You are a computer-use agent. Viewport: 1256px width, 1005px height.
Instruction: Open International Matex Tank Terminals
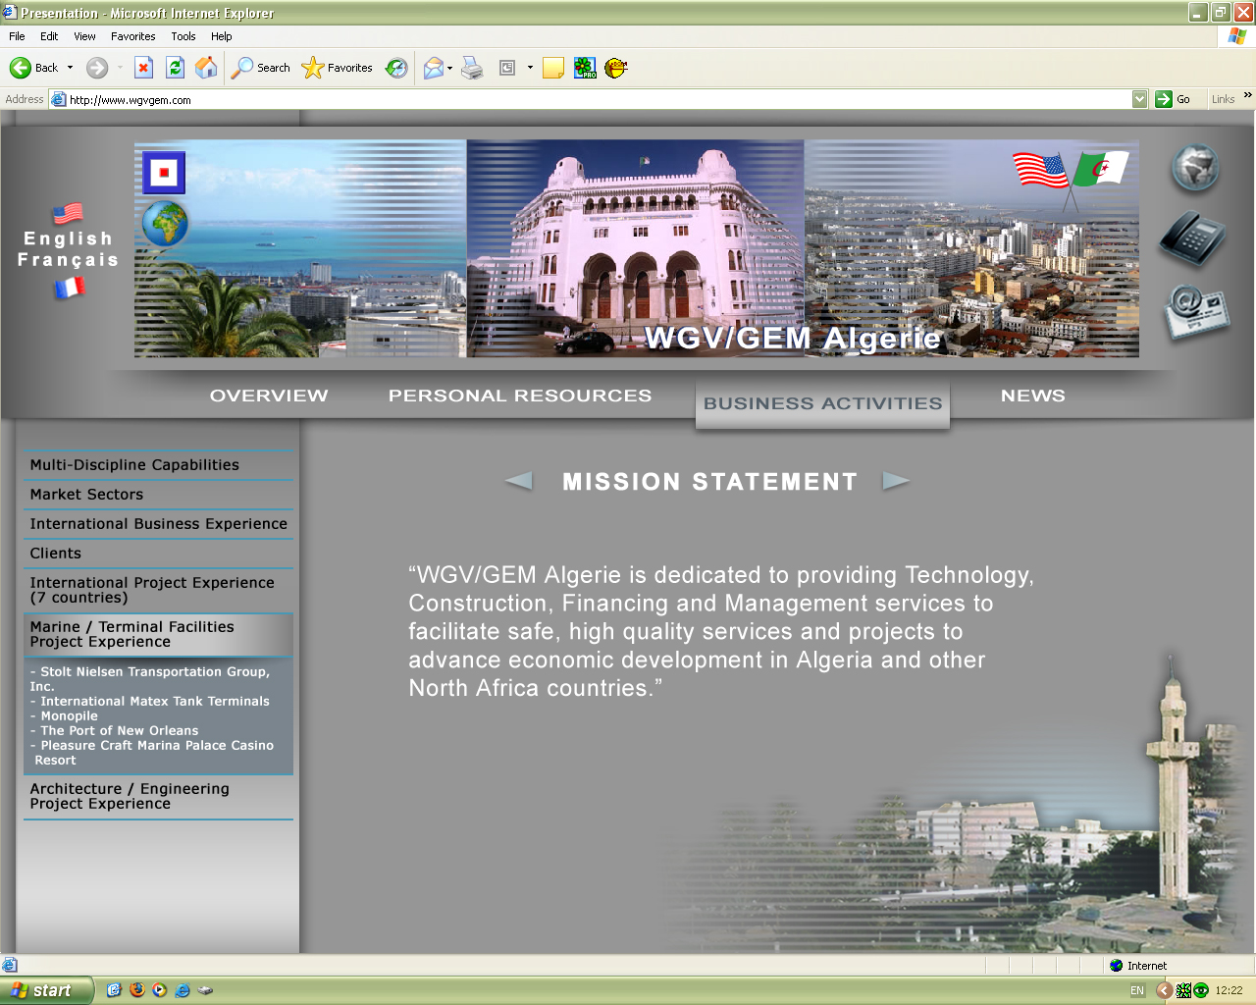click(x=150, y=701)
